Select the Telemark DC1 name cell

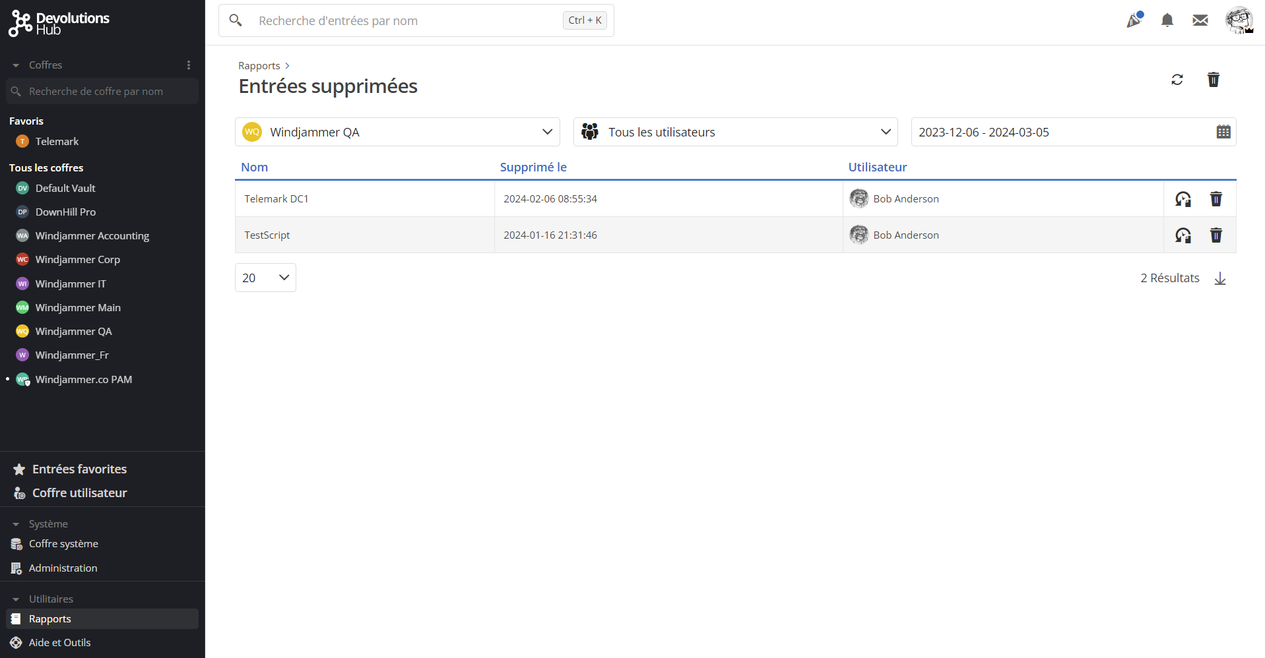pos(365,198)
